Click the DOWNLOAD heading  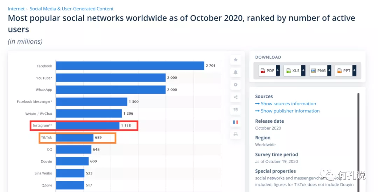point(268,57)
